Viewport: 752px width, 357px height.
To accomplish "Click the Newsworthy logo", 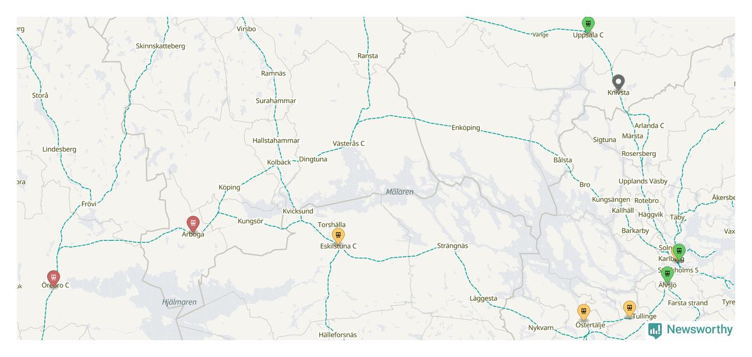I will coord(690,329).
